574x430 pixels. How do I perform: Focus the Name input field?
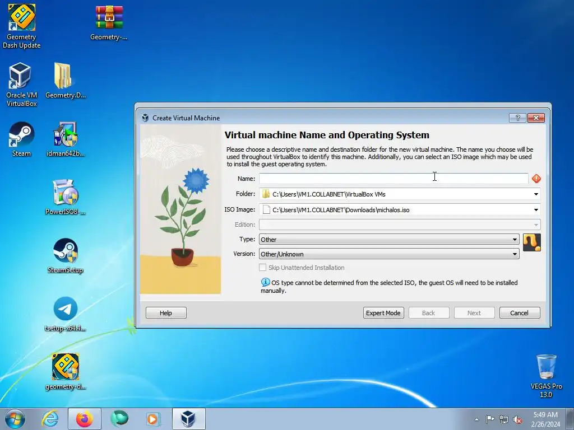pos(394,179)
